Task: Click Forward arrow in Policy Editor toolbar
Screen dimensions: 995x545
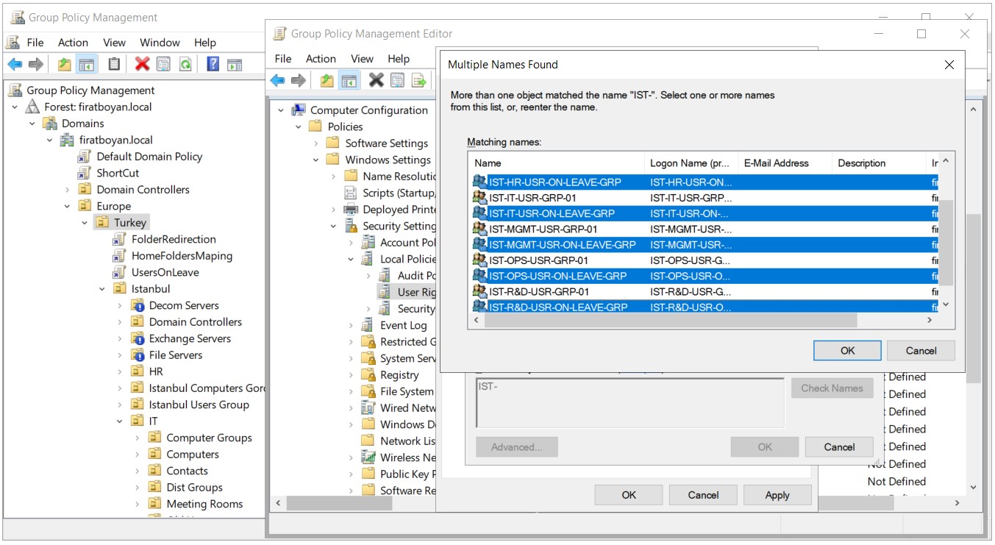Action: (299, 80)
